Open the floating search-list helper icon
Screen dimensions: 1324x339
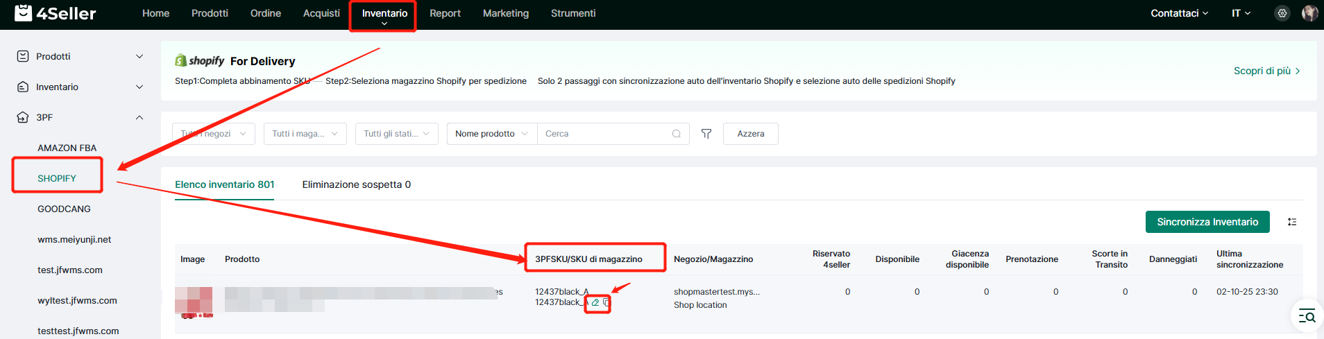click(x=1307, y=316)
